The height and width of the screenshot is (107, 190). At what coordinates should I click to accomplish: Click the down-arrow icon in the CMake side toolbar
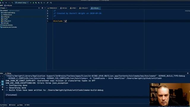(x=2, y=79)
